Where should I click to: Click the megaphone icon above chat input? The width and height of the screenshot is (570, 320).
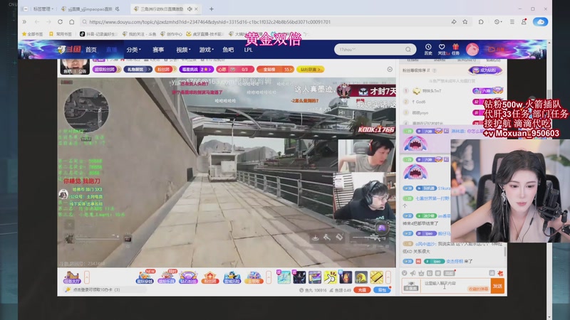click(413, 273)
